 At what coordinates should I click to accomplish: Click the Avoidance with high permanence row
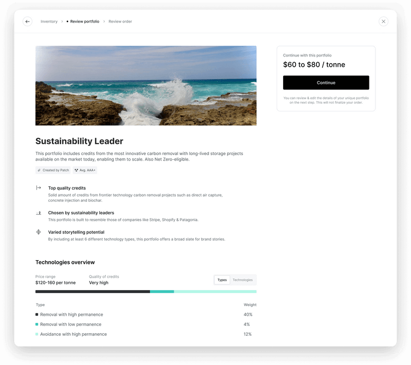73,334
